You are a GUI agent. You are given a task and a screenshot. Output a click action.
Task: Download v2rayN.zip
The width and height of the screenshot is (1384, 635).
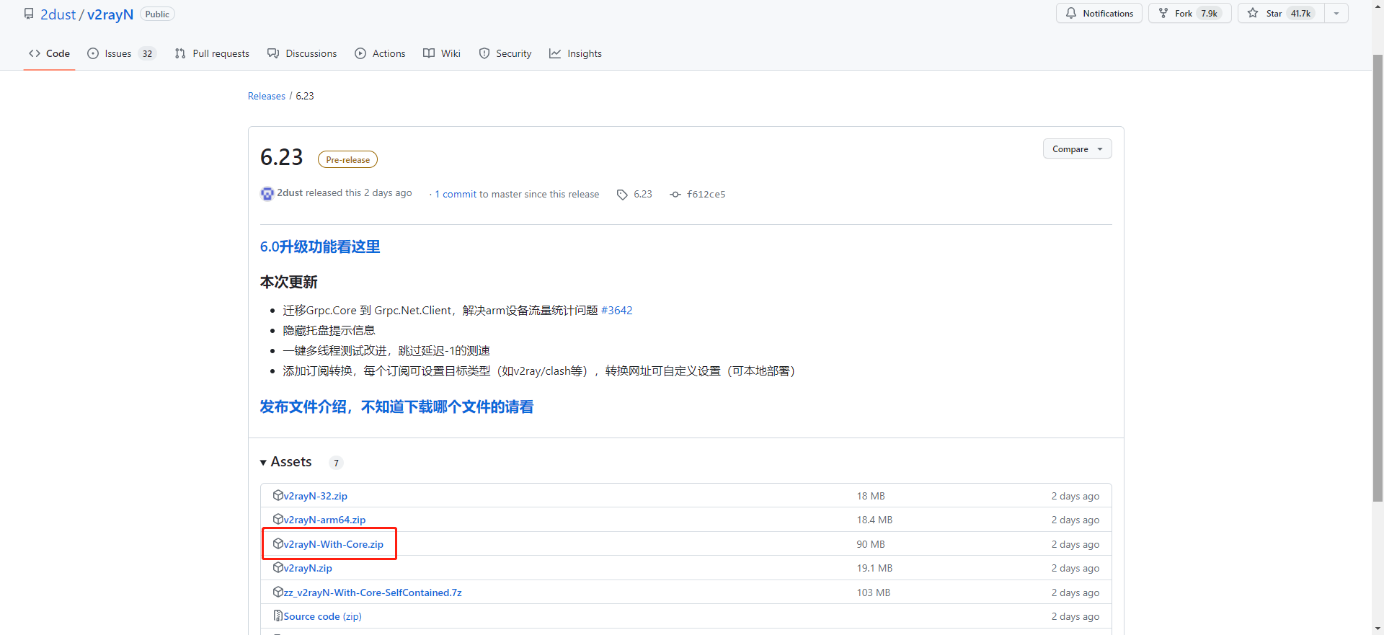[x=308, y=568]
